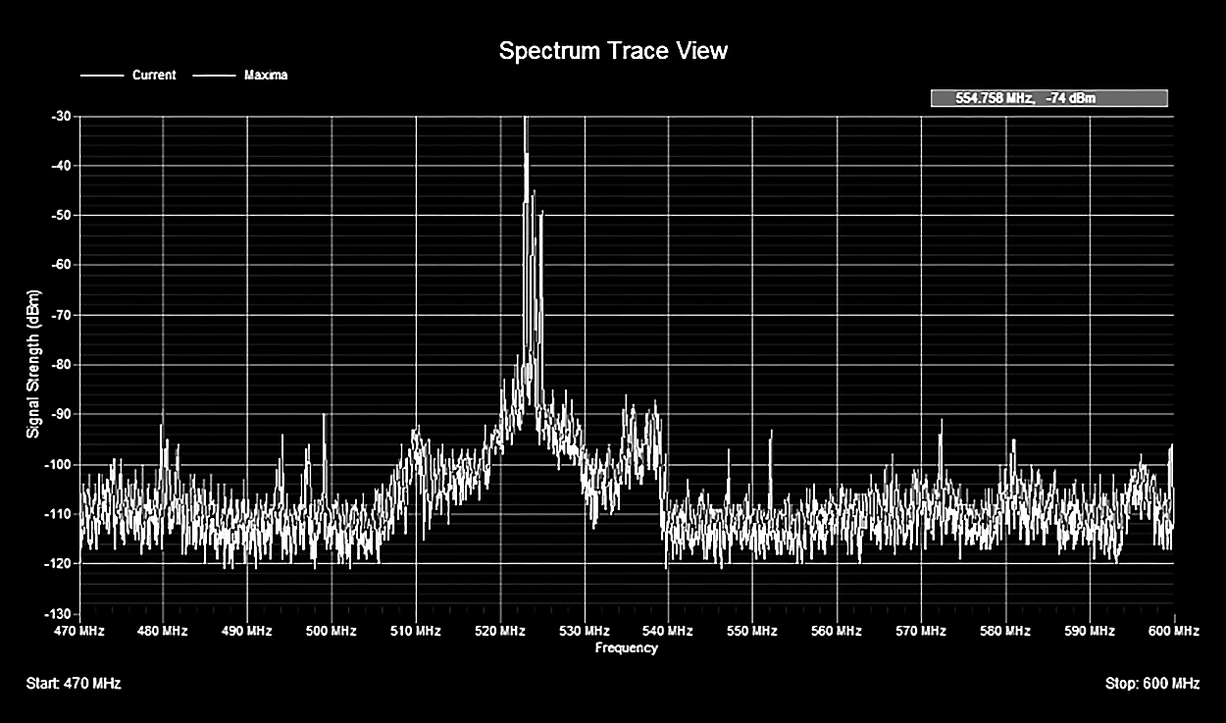The height and width of the screenshot is (723, 1226).
Task: Click the -70 level axis label
Action: pos(60,315)
